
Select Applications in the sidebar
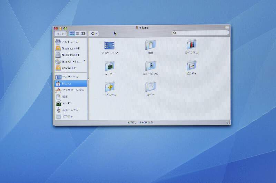click(x=70, y=90)
